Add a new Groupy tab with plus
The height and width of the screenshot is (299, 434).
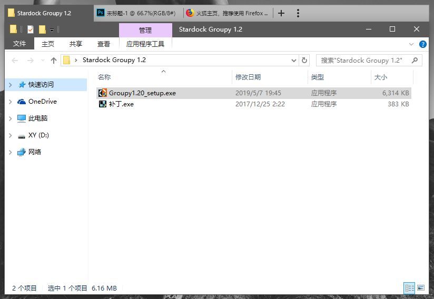[x=281, y=13]
